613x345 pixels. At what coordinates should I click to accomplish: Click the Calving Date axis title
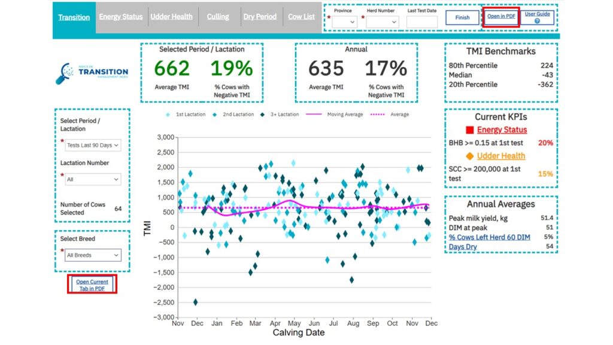click(299, 332)
